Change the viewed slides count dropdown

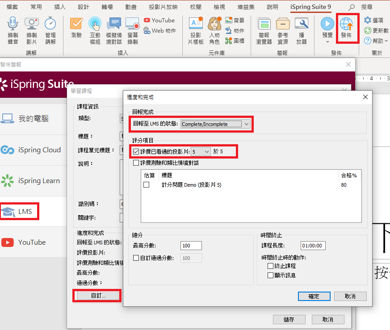tap(200, 151)
